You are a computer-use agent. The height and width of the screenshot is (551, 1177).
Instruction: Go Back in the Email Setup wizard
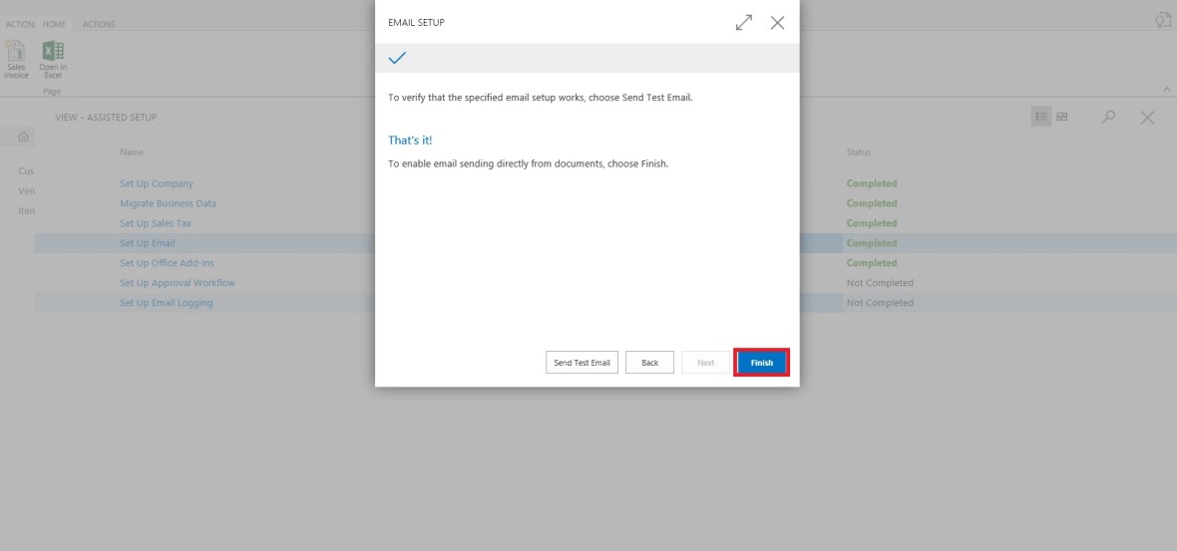tap(650, 362)
